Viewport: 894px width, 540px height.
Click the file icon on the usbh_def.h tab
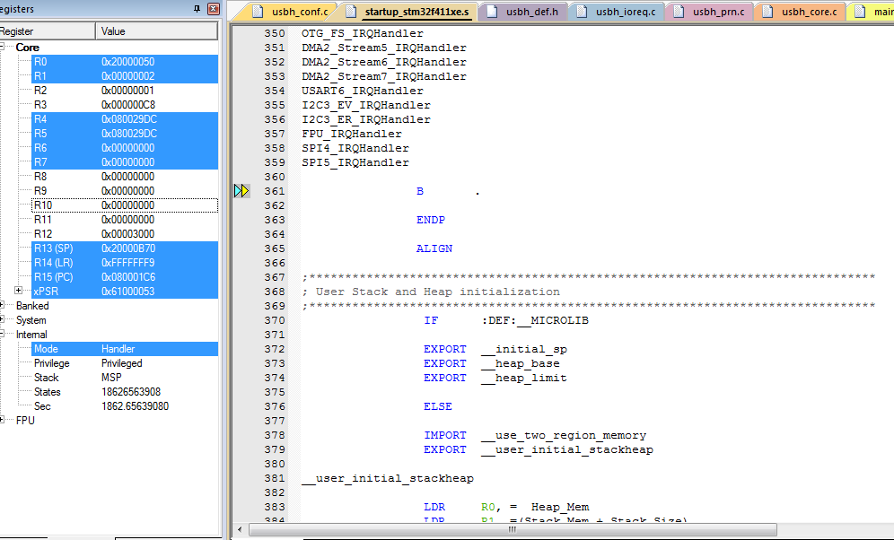coord(492,12)
